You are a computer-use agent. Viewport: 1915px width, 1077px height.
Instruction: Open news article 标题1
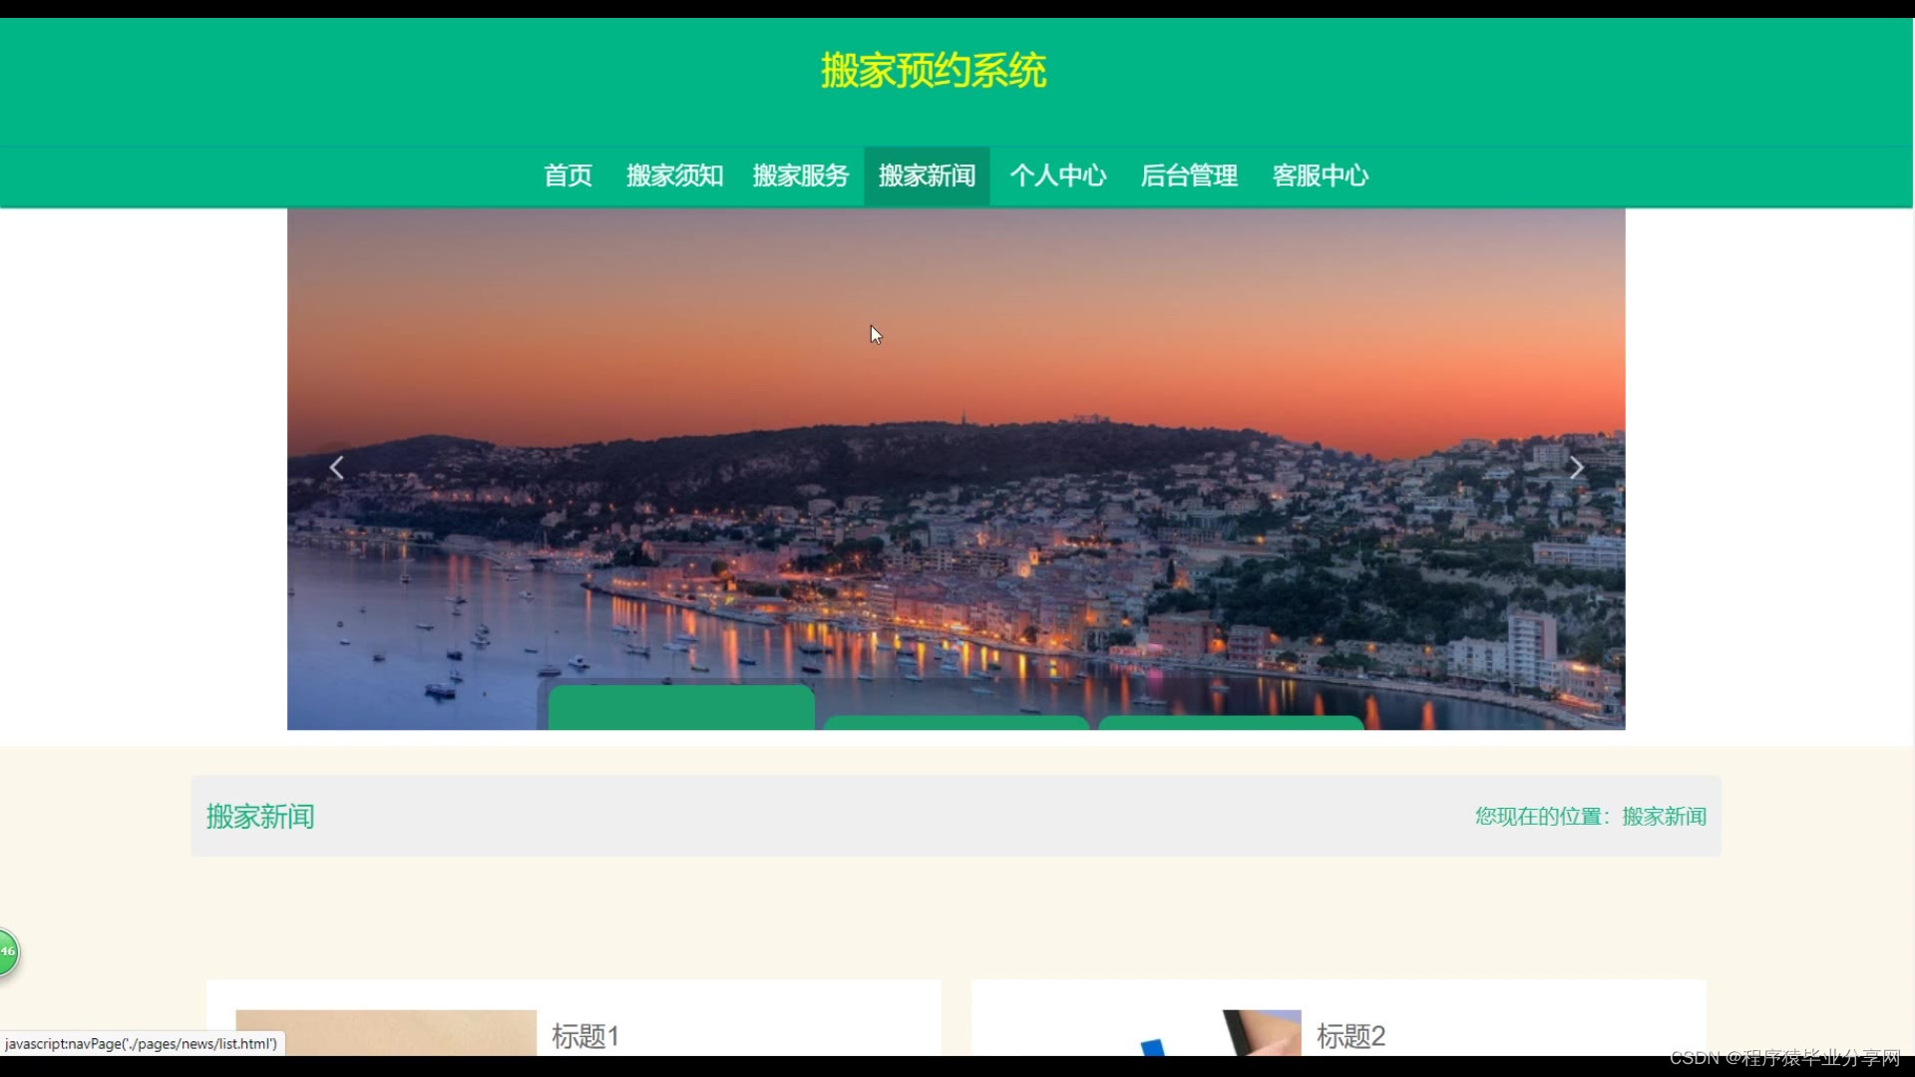[x=585, y=1036]
